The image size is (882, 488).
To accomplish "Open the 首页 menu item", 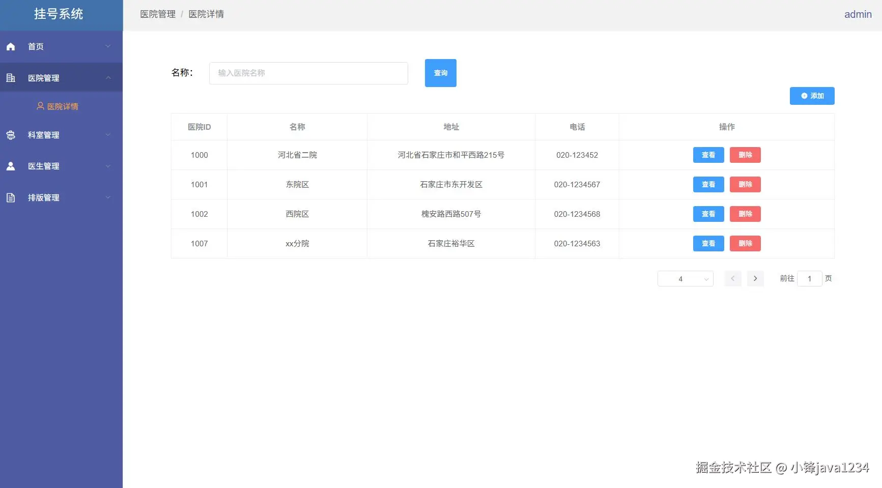I will pyautogui.click(x=61, y=47).
